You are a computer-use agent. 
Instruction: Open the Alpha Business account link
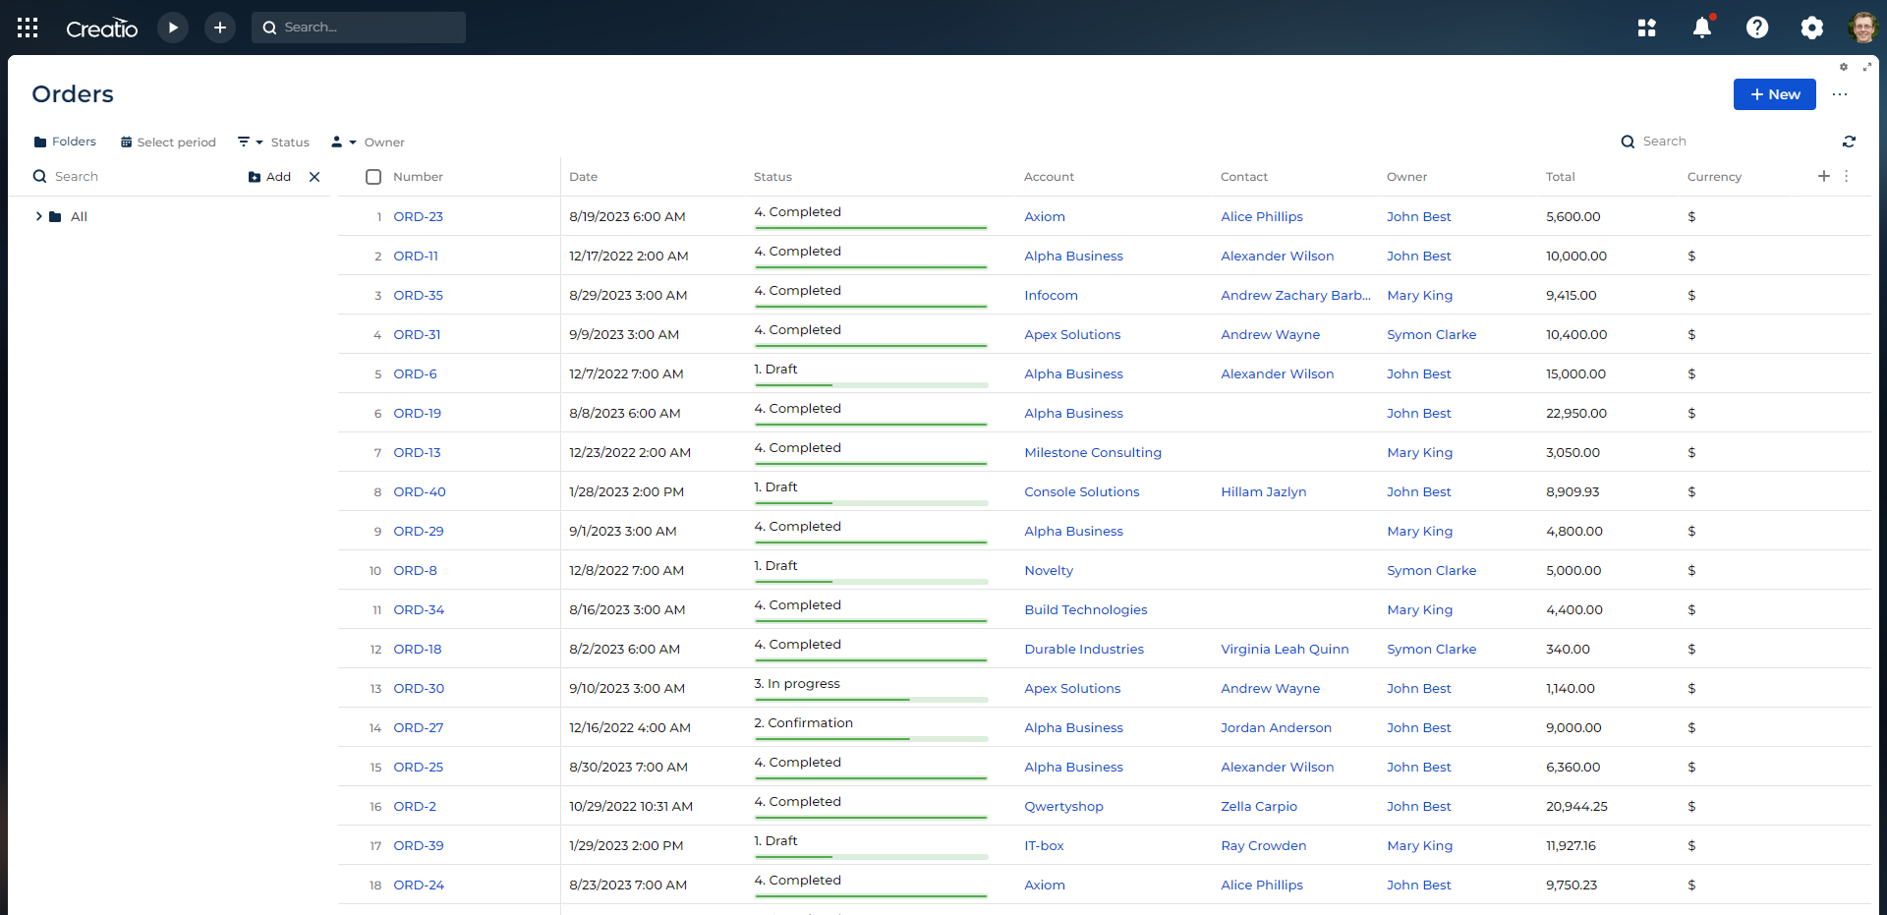(x=1073, y=256)
